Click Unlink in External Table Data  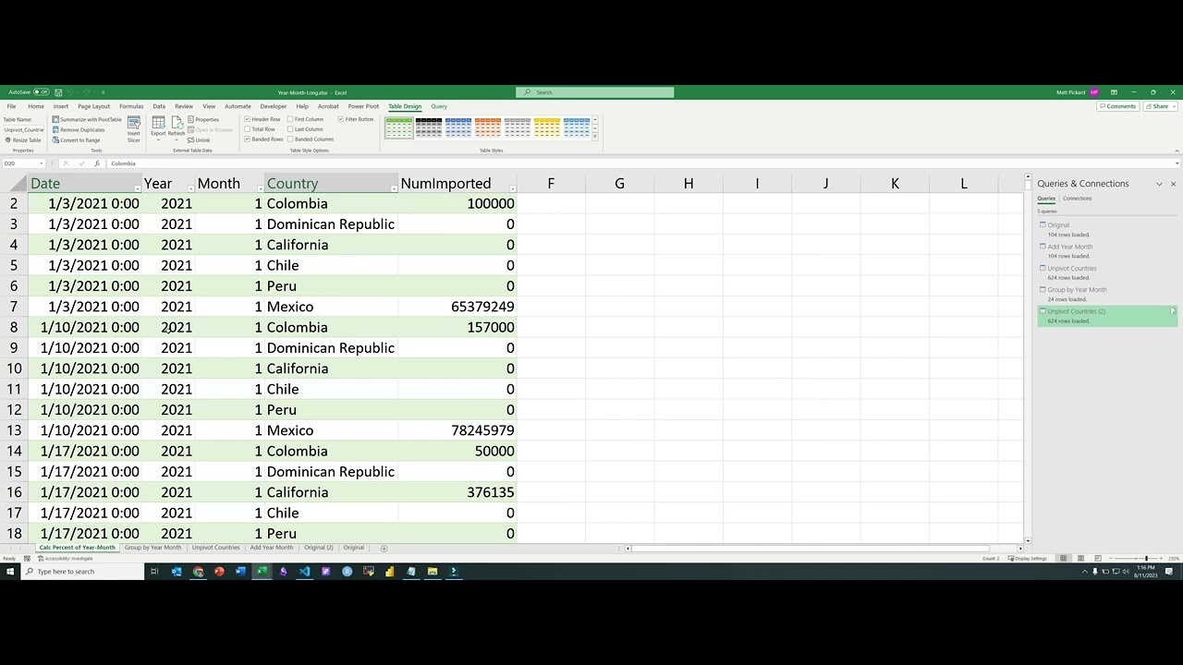pos(200,139)
